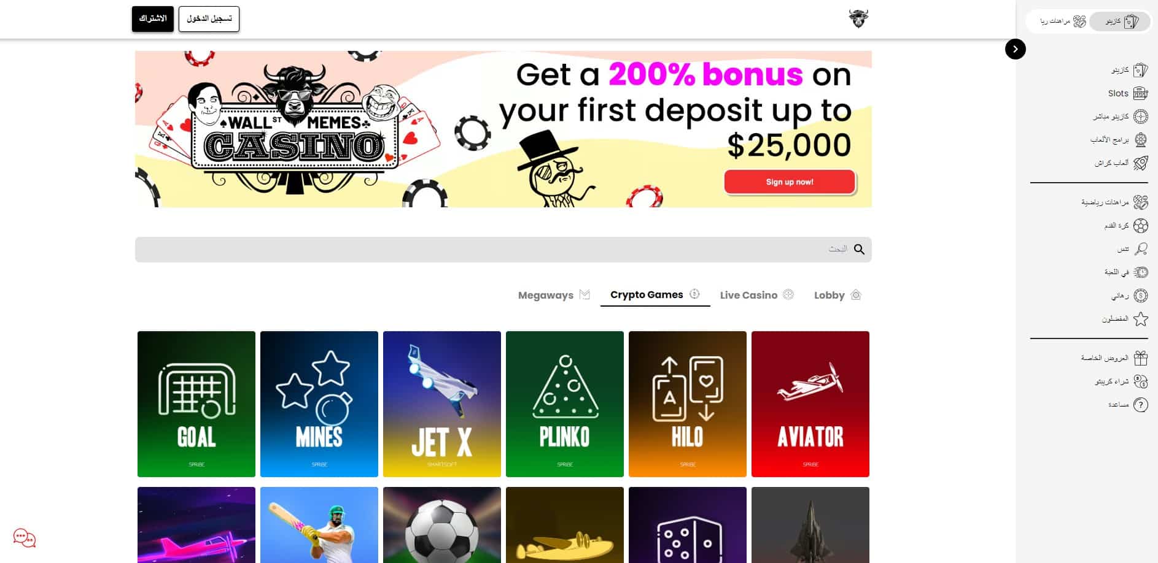This screenshot has height=563, width=1158.
Task: Click the magnifier search icon
Action: click(x=859, y=249)
